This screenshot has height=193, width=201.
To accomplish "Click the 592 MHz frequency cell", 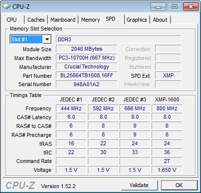I will (103, 108).
